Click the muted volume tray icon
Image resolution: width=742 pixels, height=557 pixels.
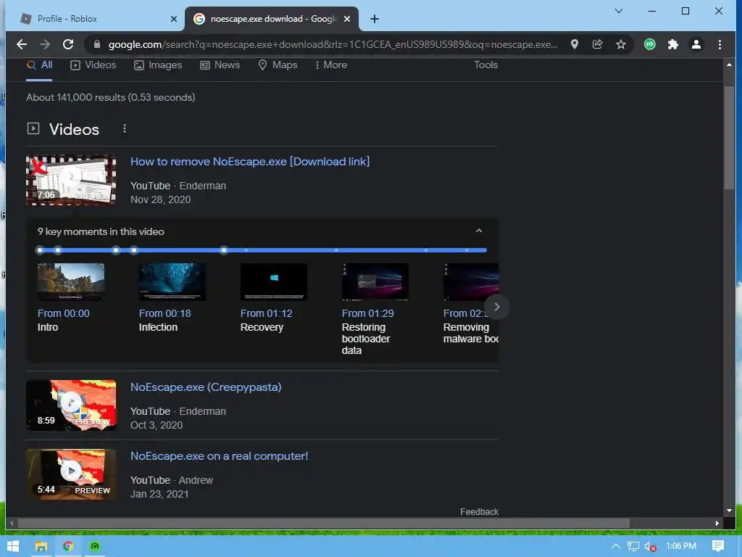coord(650,547)
